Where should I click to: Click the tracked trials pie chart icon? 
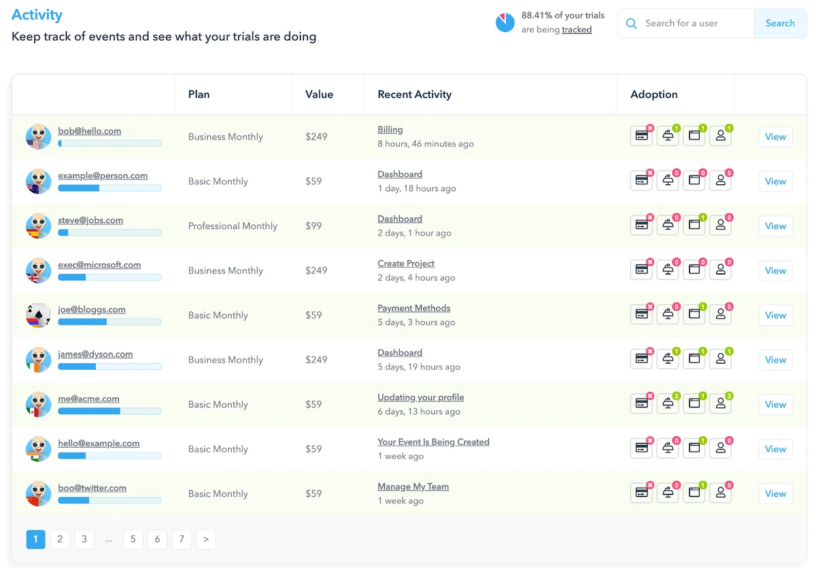(505, 23)
